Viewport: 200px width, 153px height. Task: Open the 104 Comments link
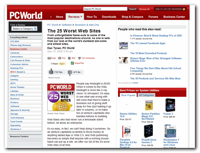(88, 58)
